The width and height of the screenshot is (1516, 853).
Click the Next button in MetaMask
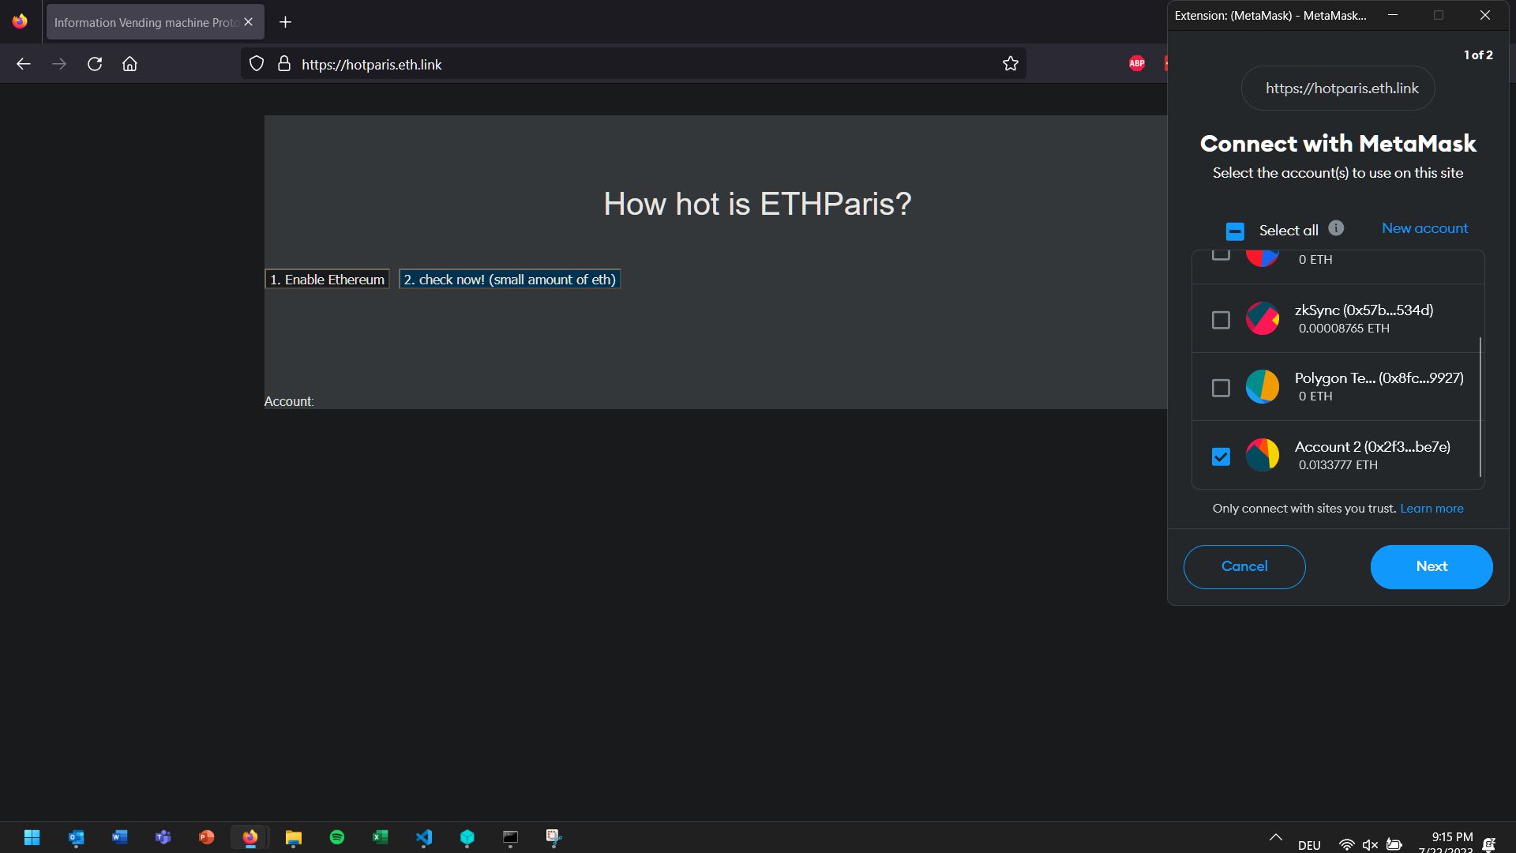coord(1433,566)
